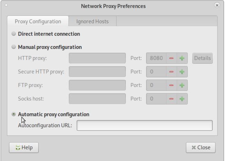225x161 pixels.
Task: Decrease HTTP proxy port with minus icon
Action: coord(171,58)
